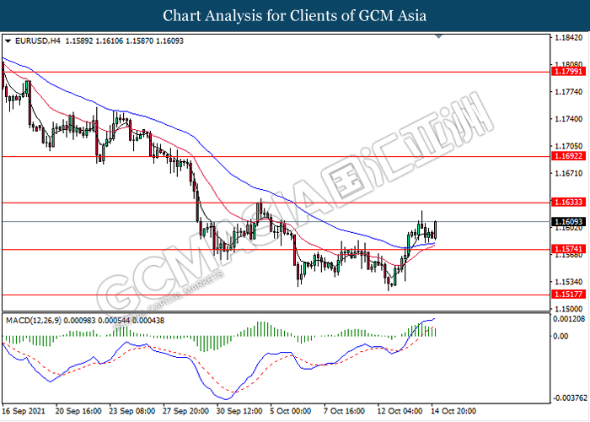Click the 12 Oct 04:00 time label
Viewport: 590px width, 422px height.
point(400,411)
